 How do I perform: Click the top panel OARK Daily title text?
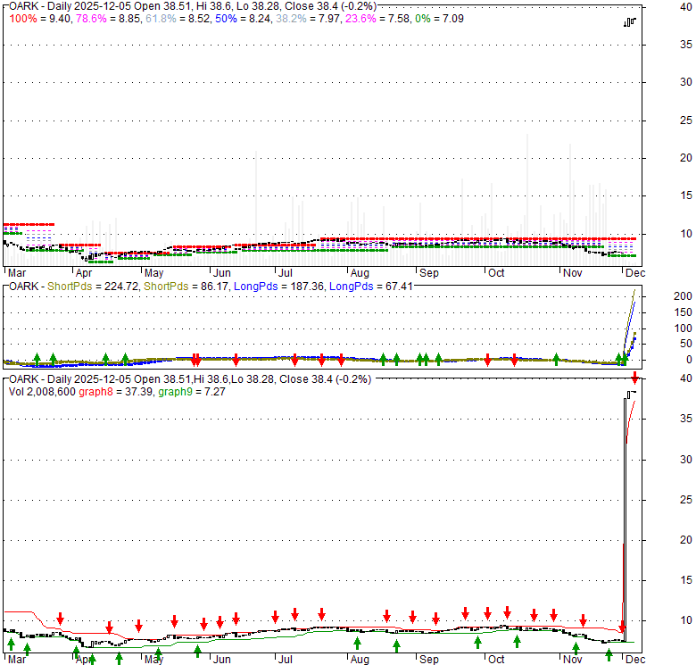click(x=193, y=6)
